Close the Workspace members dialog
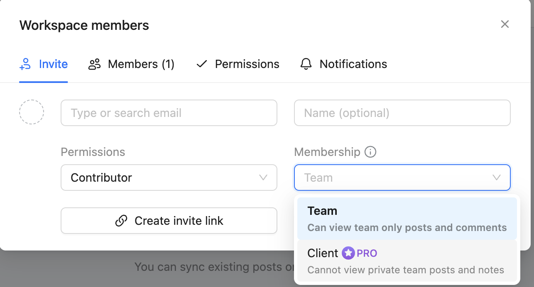 pyautogui.click(x=505, y=24)
